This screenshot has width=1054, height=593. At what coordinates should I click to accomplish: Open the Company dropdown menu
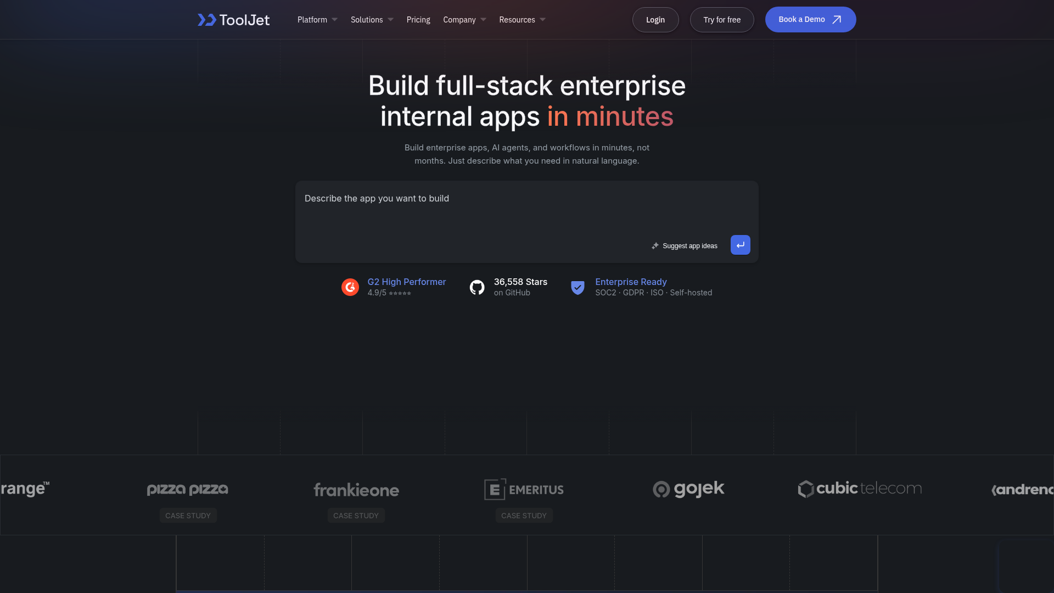464,20
